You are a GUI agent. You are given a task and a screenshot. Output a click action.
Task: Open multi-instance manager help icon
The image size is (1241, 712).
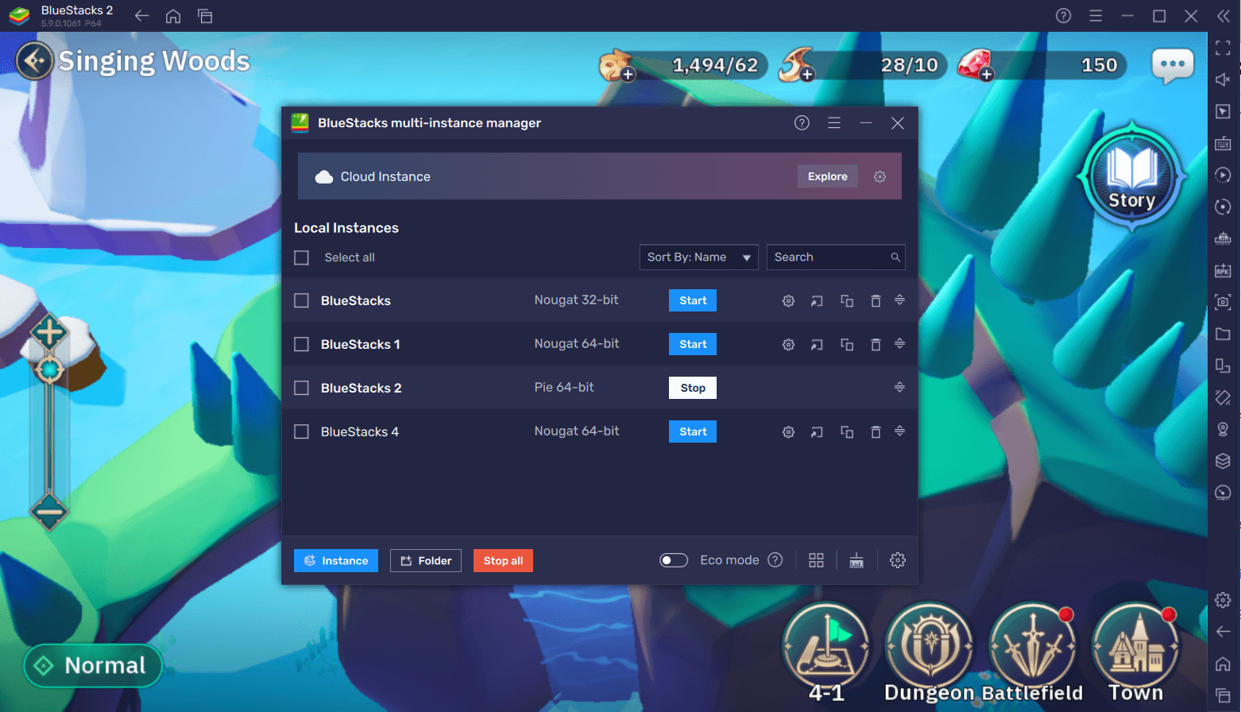pyautogui.click(x=802, y=122)
